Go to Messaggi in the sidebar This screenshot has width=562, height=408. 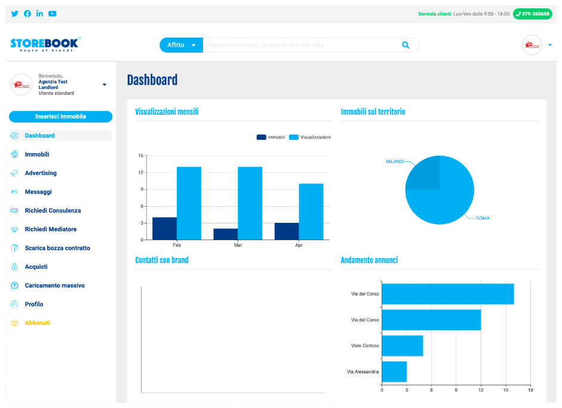point(38,192)
